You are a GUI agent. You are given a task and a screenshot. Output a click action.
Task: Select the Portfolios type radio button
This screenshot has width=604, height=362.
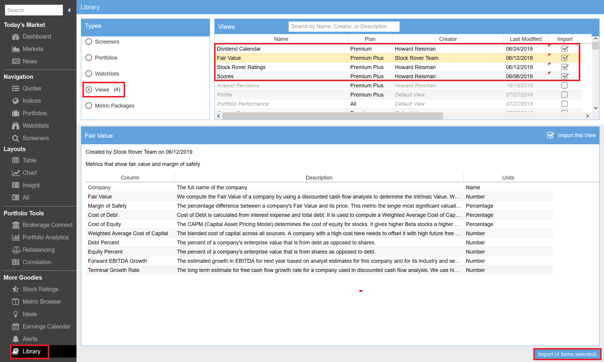pos(89,58)
